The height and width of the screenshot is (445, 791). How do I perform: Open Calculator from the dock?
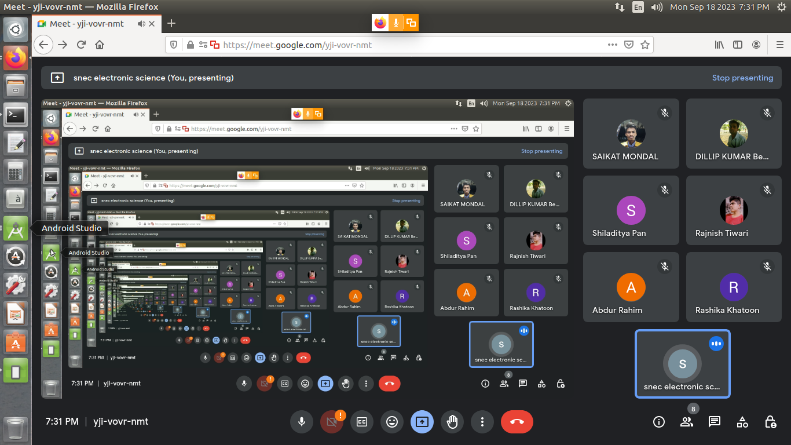pyautogui.click(x=16, y=172)
